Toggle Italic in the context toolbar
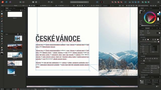161x90 pixels. pyautogui.click(x=32, y=5)
